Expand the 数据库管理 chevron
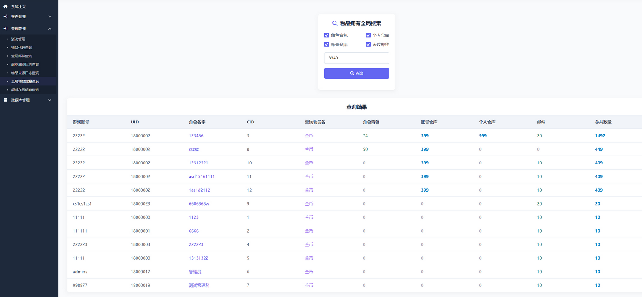The height and width of the screenshot is (297, 642). tap(50, 100)
